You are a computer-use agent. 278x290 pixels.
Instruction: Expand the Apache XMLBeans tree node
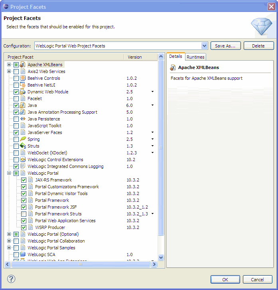pyautogui.click(x=9, y=64)
